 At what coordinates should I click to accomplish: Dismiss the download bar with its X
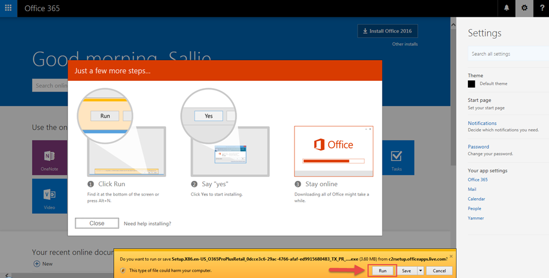coord(451,256)
